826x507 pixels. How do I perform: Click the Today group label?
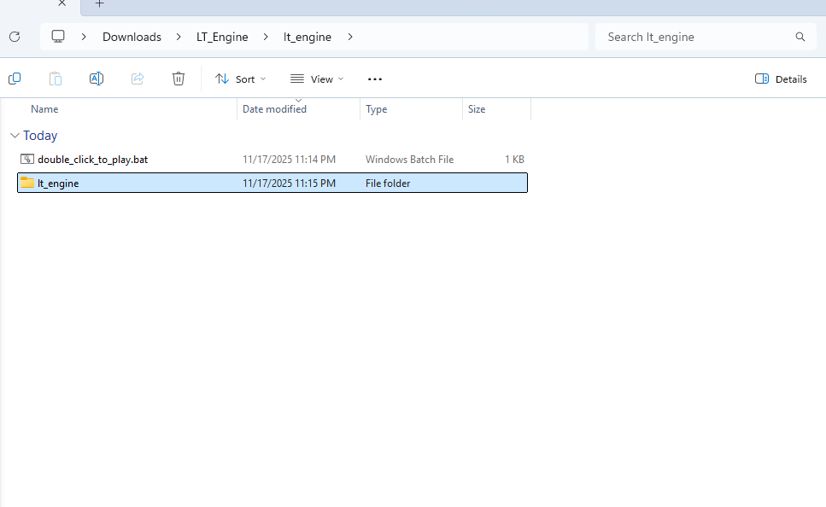pos(40,136)
